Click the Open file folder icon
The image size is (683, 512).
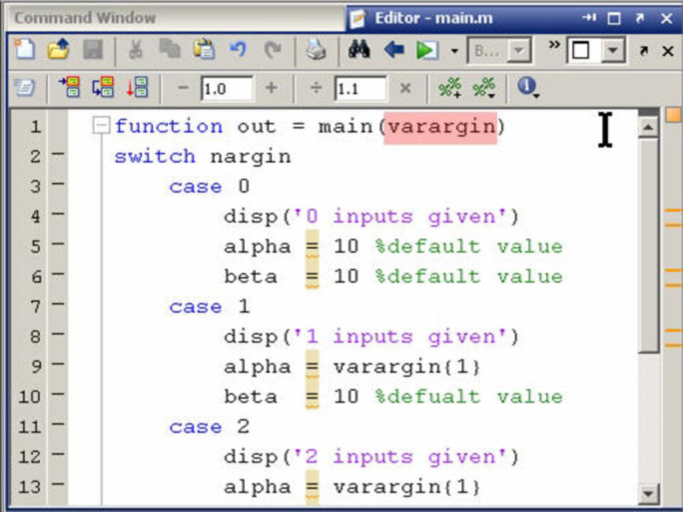click(x=58, y=50)
